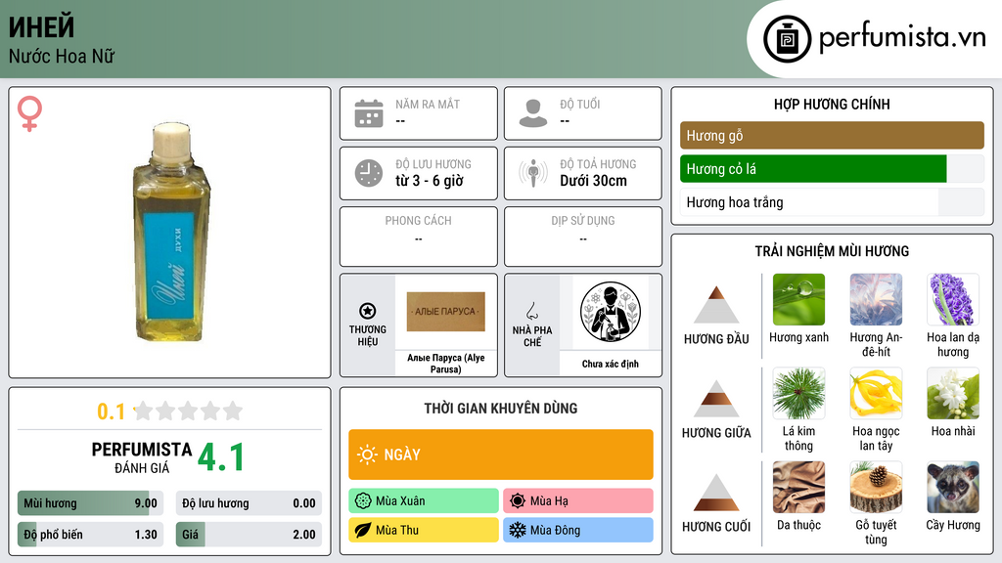Image resolution: width=1002 pixels, height=563 pixels.
Task: Click the Hương cỏ lá green bar
Action: coord(813,169)
